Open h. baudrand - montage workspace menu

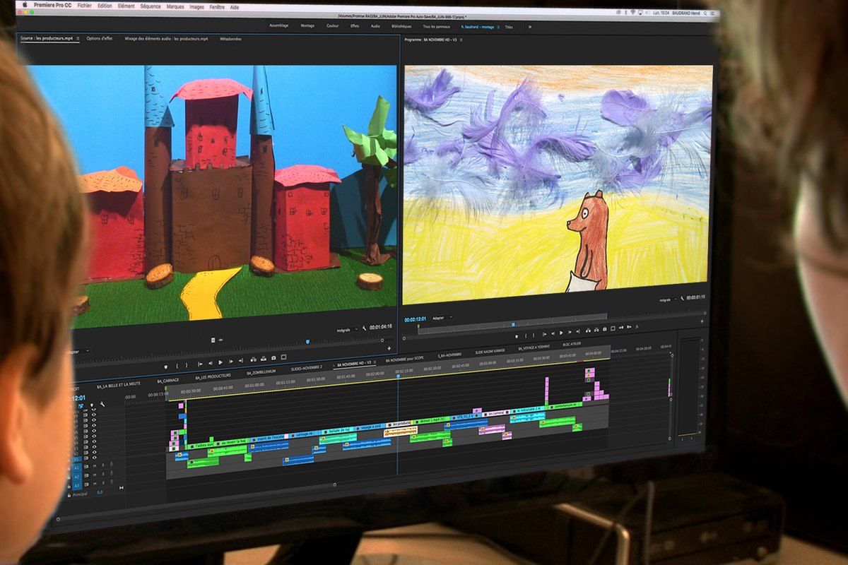(x=498, y=27)
